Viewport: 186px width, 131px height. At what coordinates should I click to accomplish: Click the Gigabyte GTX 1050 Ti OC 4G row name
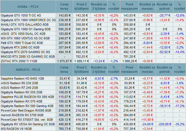[x=21, y=15]
